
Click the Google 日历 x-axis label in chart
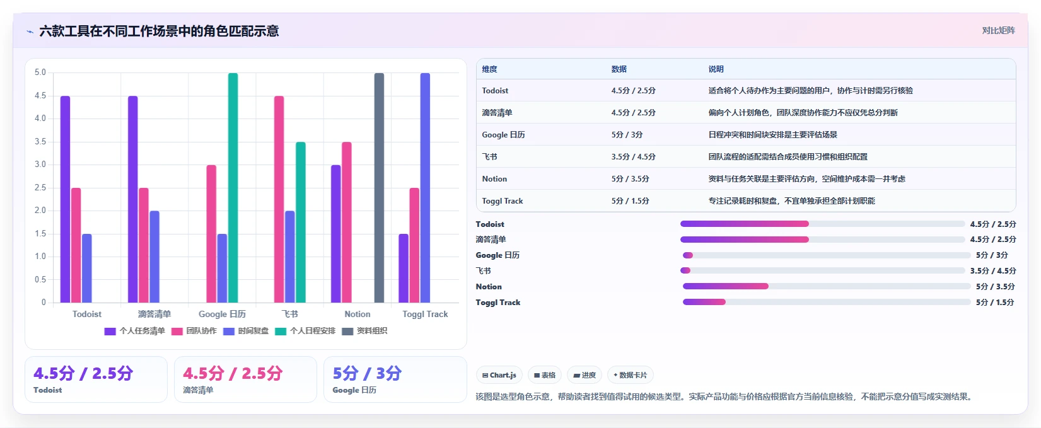pyautogui.click(x=222, y=314)
